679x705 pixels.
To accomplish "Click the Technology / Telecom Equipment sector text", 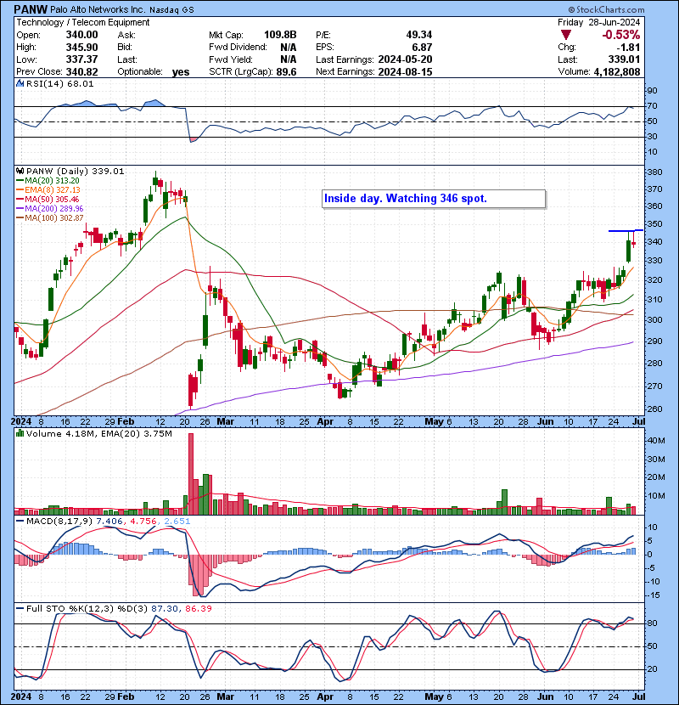I will 83,22.
